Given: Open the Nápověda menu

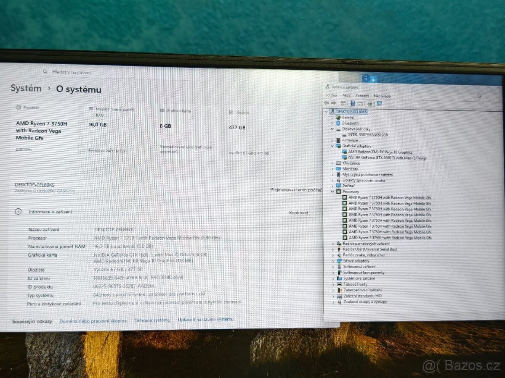Looking at the screenshot, I should pyautogui.click(x=382, y=96).
